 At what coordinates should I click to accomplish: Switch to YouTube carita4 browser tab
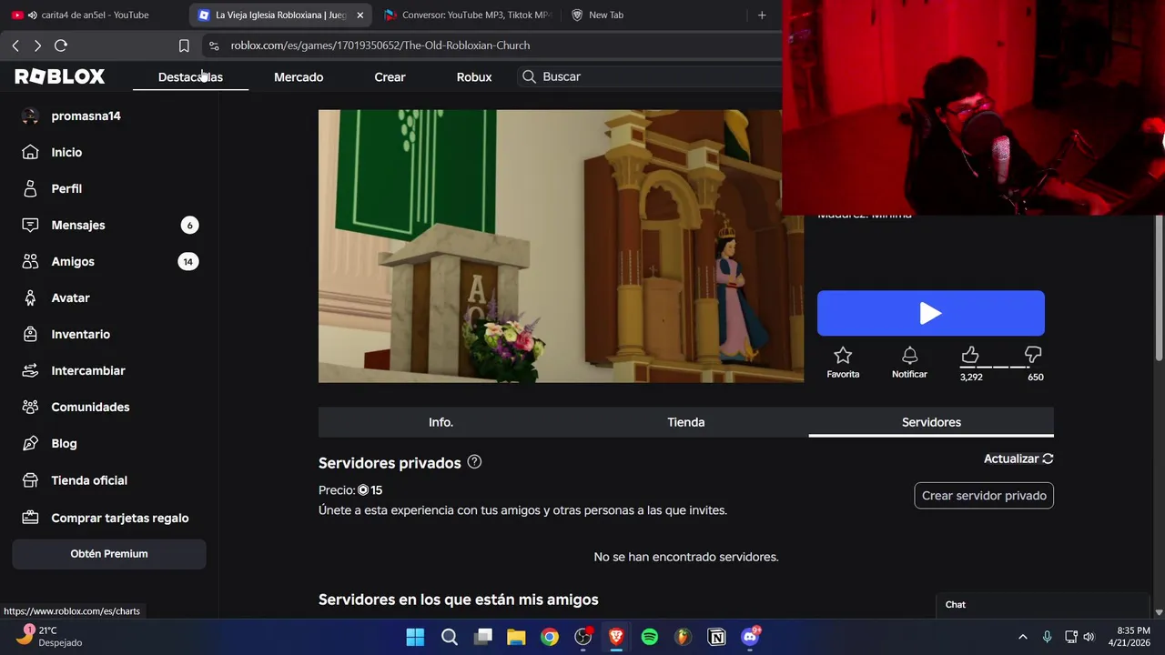pyautogui.click(x=95, y=15)
